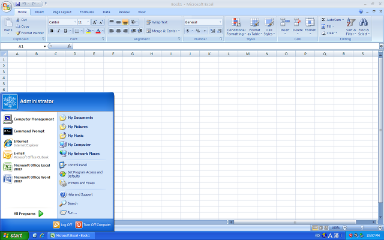
Task: Open the Fill dropdown
Action: (328, 26)
